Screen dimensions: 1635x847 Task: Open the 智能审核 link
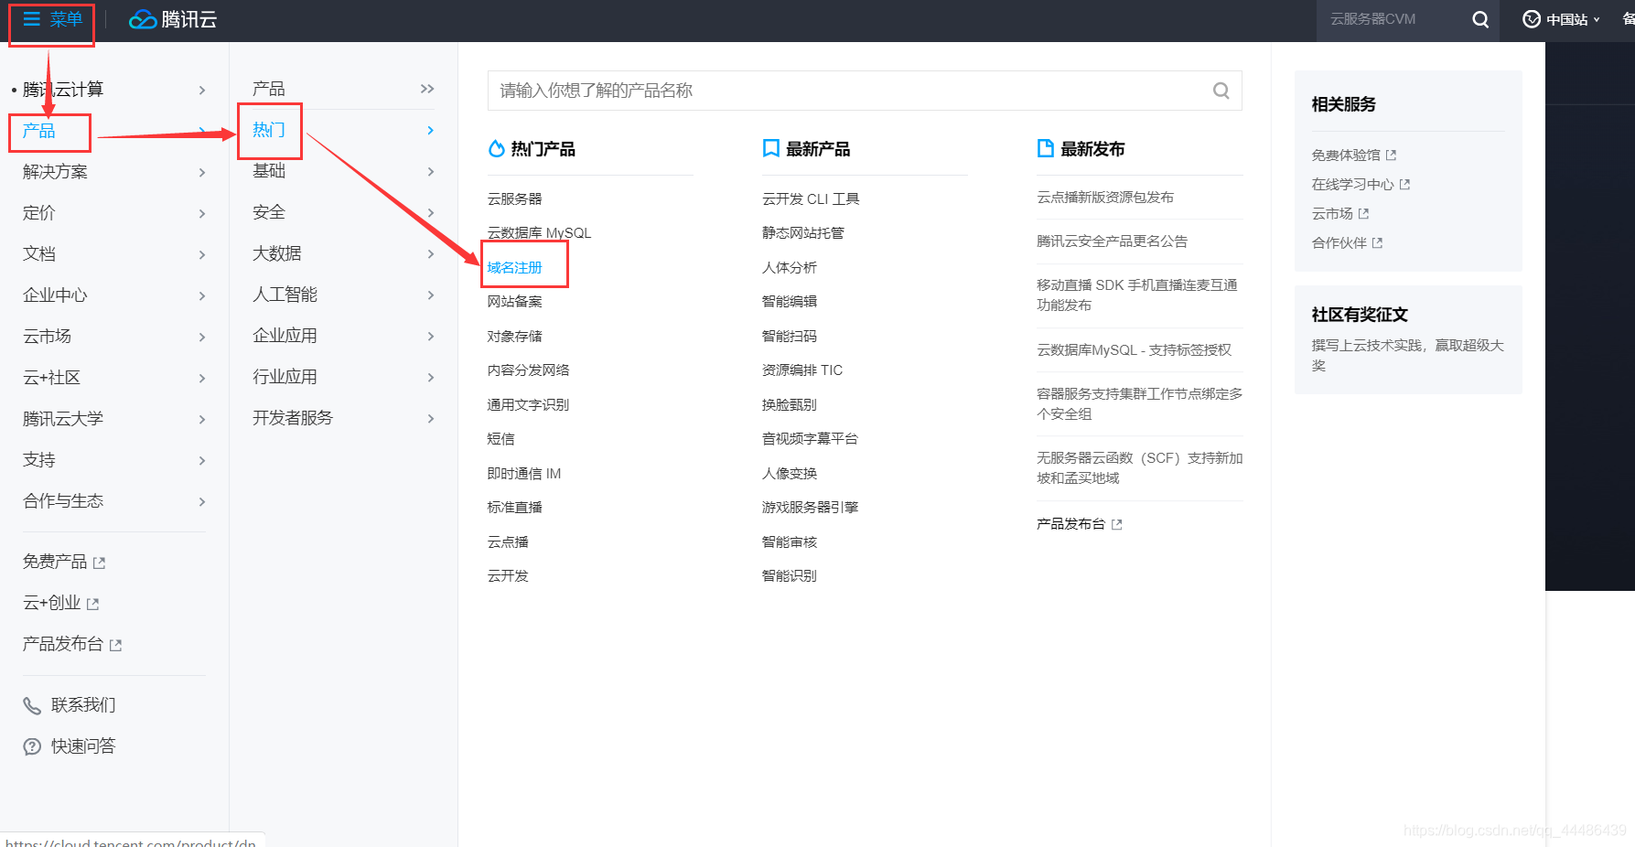789,542
